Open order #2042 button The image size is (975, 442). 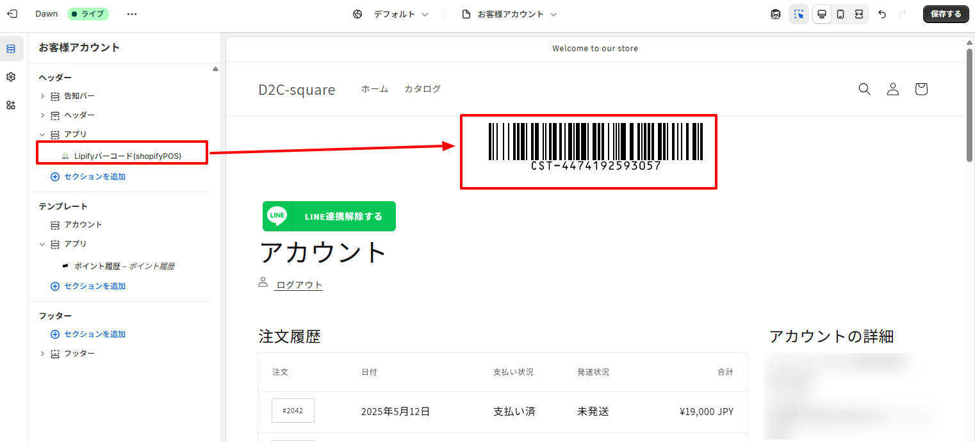point(293,411)
